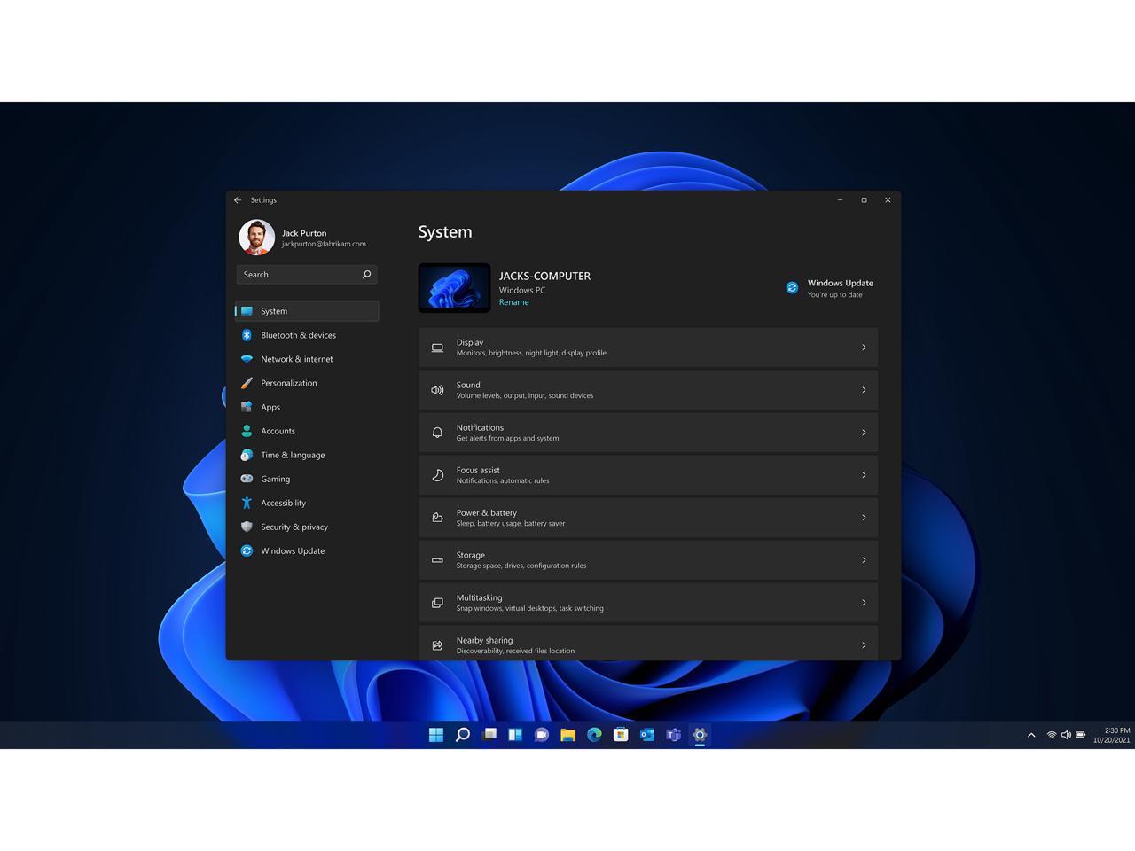Launch Microsoft Teams from the taskbar
1135x851 pixels.
point(673,735)
